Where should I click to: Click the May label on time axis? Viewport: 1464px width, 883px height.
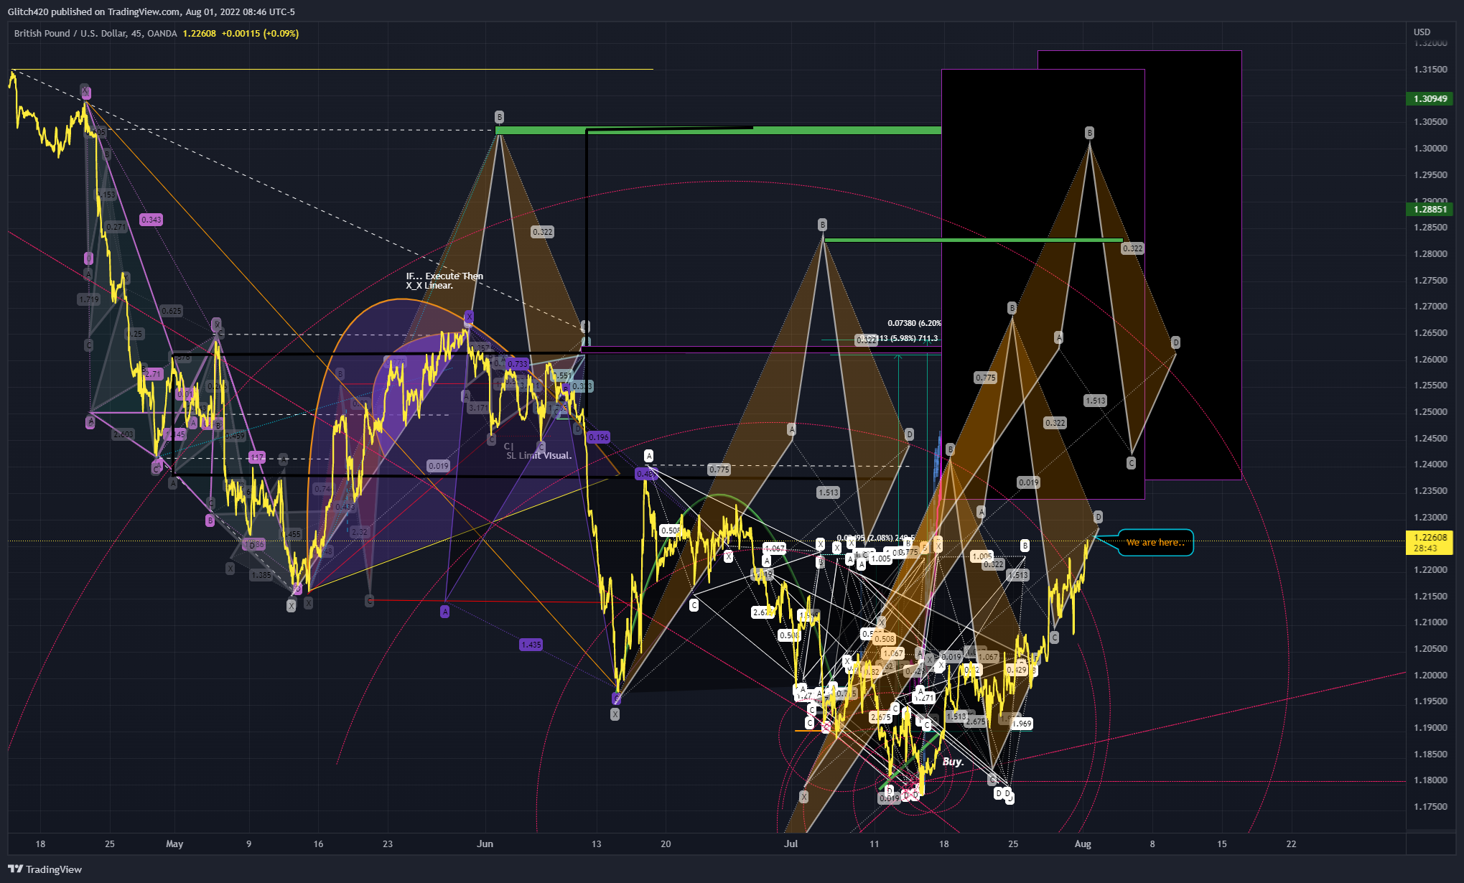click(x=174, y=844)
